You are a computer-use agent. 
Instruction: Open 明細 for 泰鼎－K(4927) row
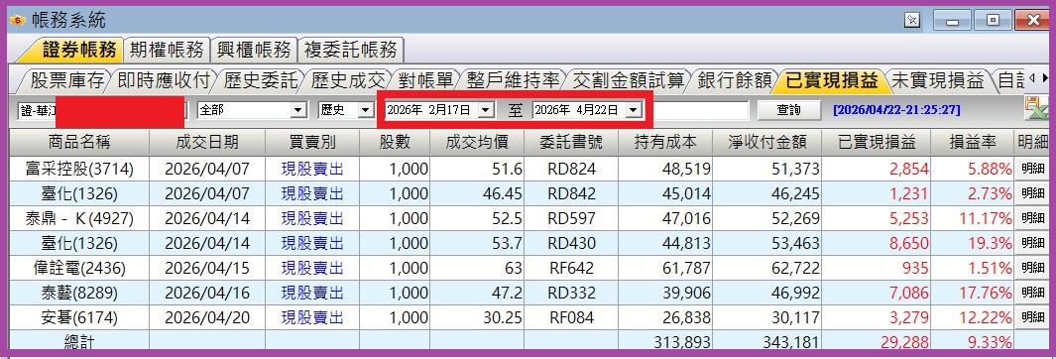click(x=1032, y=218)
